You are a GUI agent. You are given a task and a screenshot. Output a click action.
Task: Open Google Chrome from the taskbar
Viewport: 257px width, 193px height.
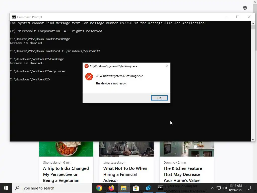99,188
